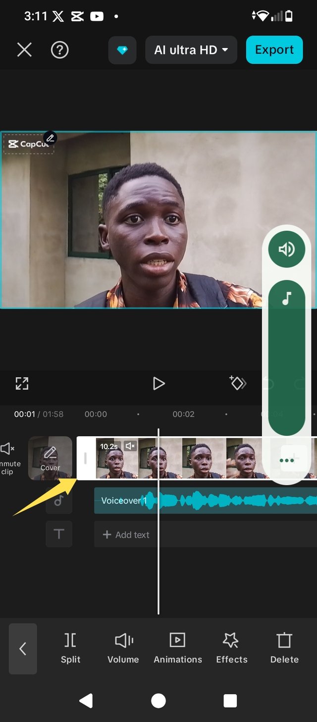Tap the music note audio track icon
This screenshot has width=317, height=722.
59,500
